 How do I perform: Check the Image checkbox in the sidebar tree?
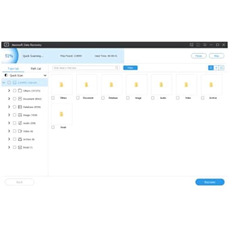15,115
